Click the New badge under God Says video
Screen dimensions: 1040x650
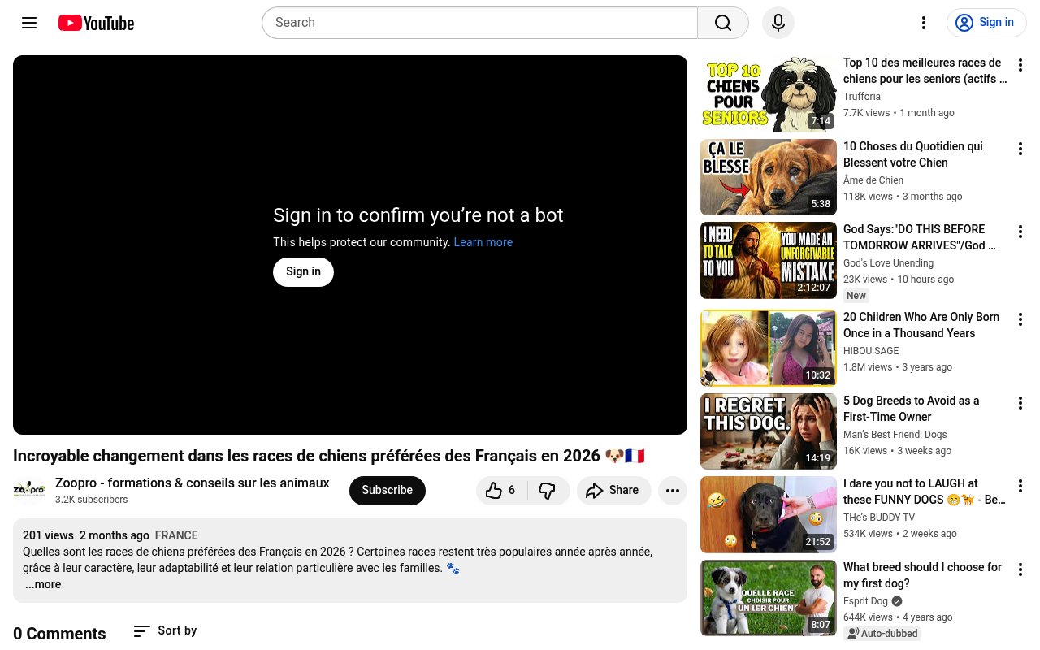856,296
